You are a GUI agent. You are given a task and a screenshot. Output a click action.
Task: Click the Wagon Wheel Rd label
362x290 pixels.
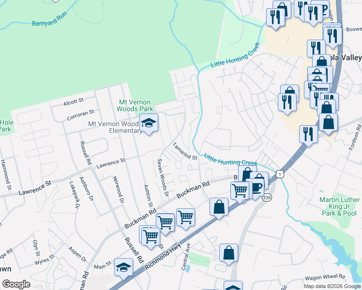325,277
